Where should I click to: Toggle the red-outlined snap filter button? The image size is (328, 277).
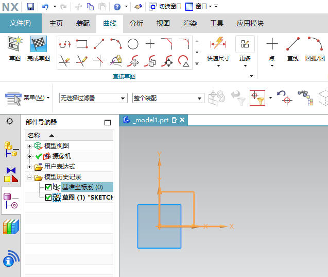pos(257,98)
